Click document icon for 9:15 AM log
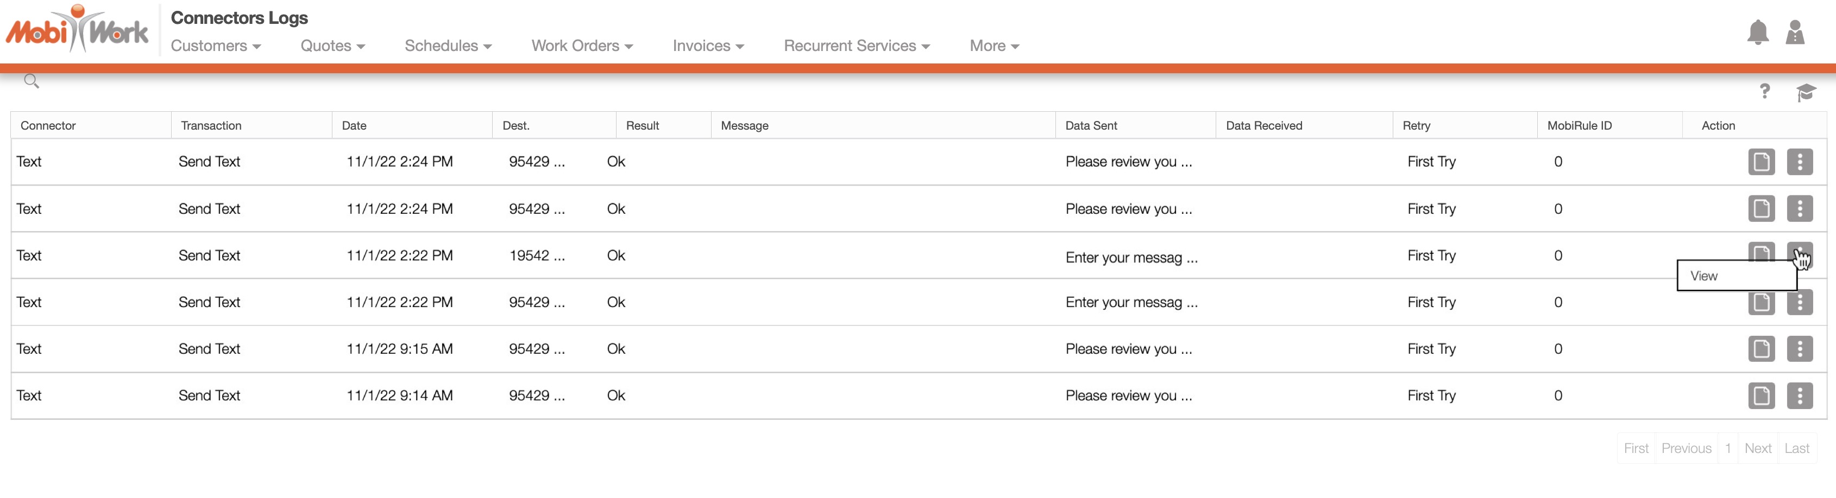 (1761, 349)
